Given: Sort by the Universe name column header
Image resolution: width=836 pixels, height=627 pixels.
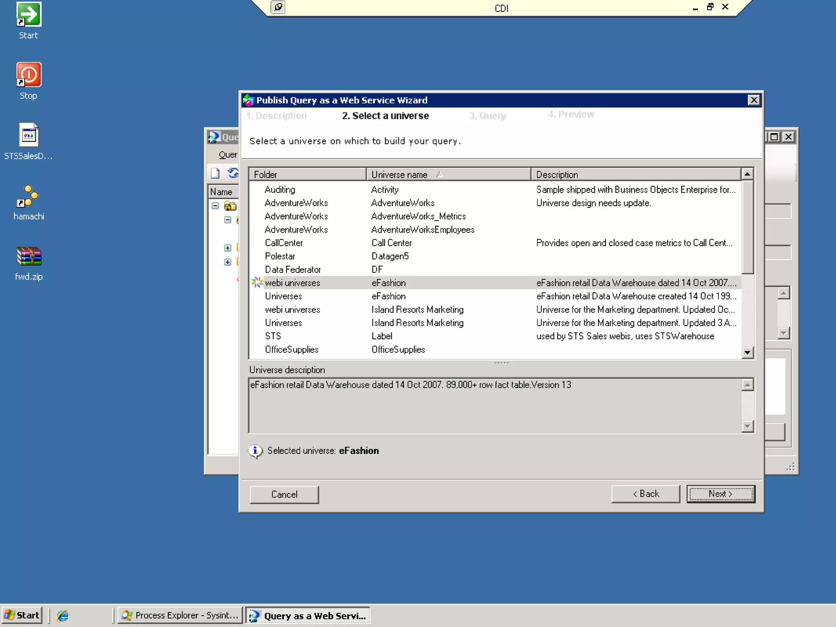Looking at the screenshot, I should 449,174.
